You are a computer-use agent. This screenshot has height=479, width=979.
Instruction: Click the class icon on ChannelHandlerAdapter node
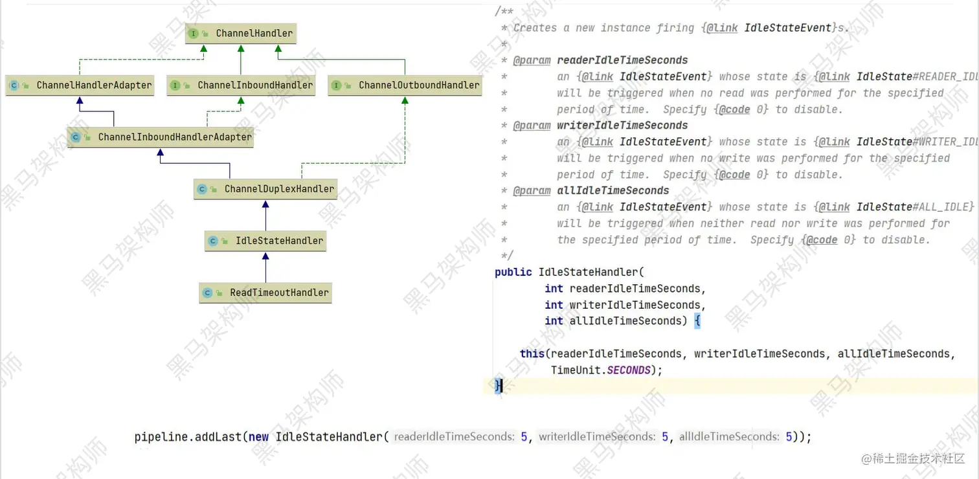coord(14,85)
